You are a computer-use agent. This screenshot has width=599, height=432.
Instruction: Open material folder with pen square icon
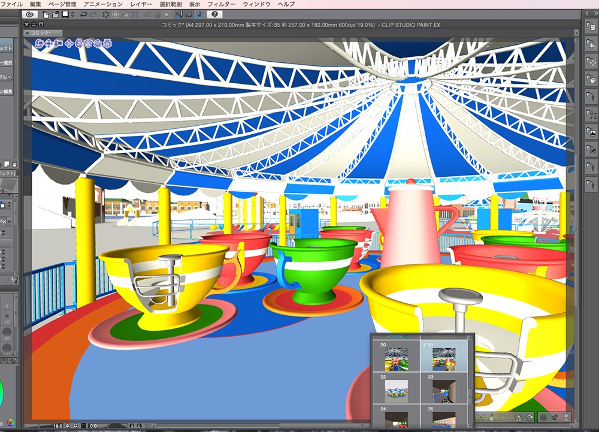click(x=591, y=150)
